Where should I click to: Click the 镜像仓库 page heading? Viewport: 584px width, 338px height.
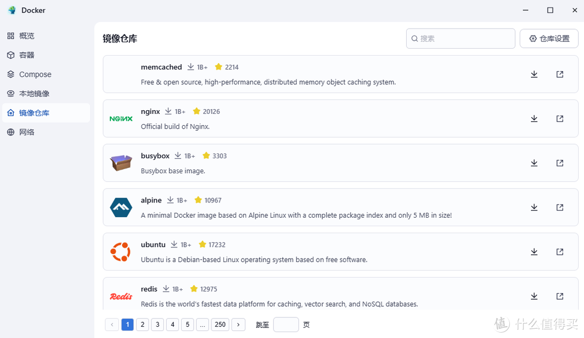coord(120,38)
